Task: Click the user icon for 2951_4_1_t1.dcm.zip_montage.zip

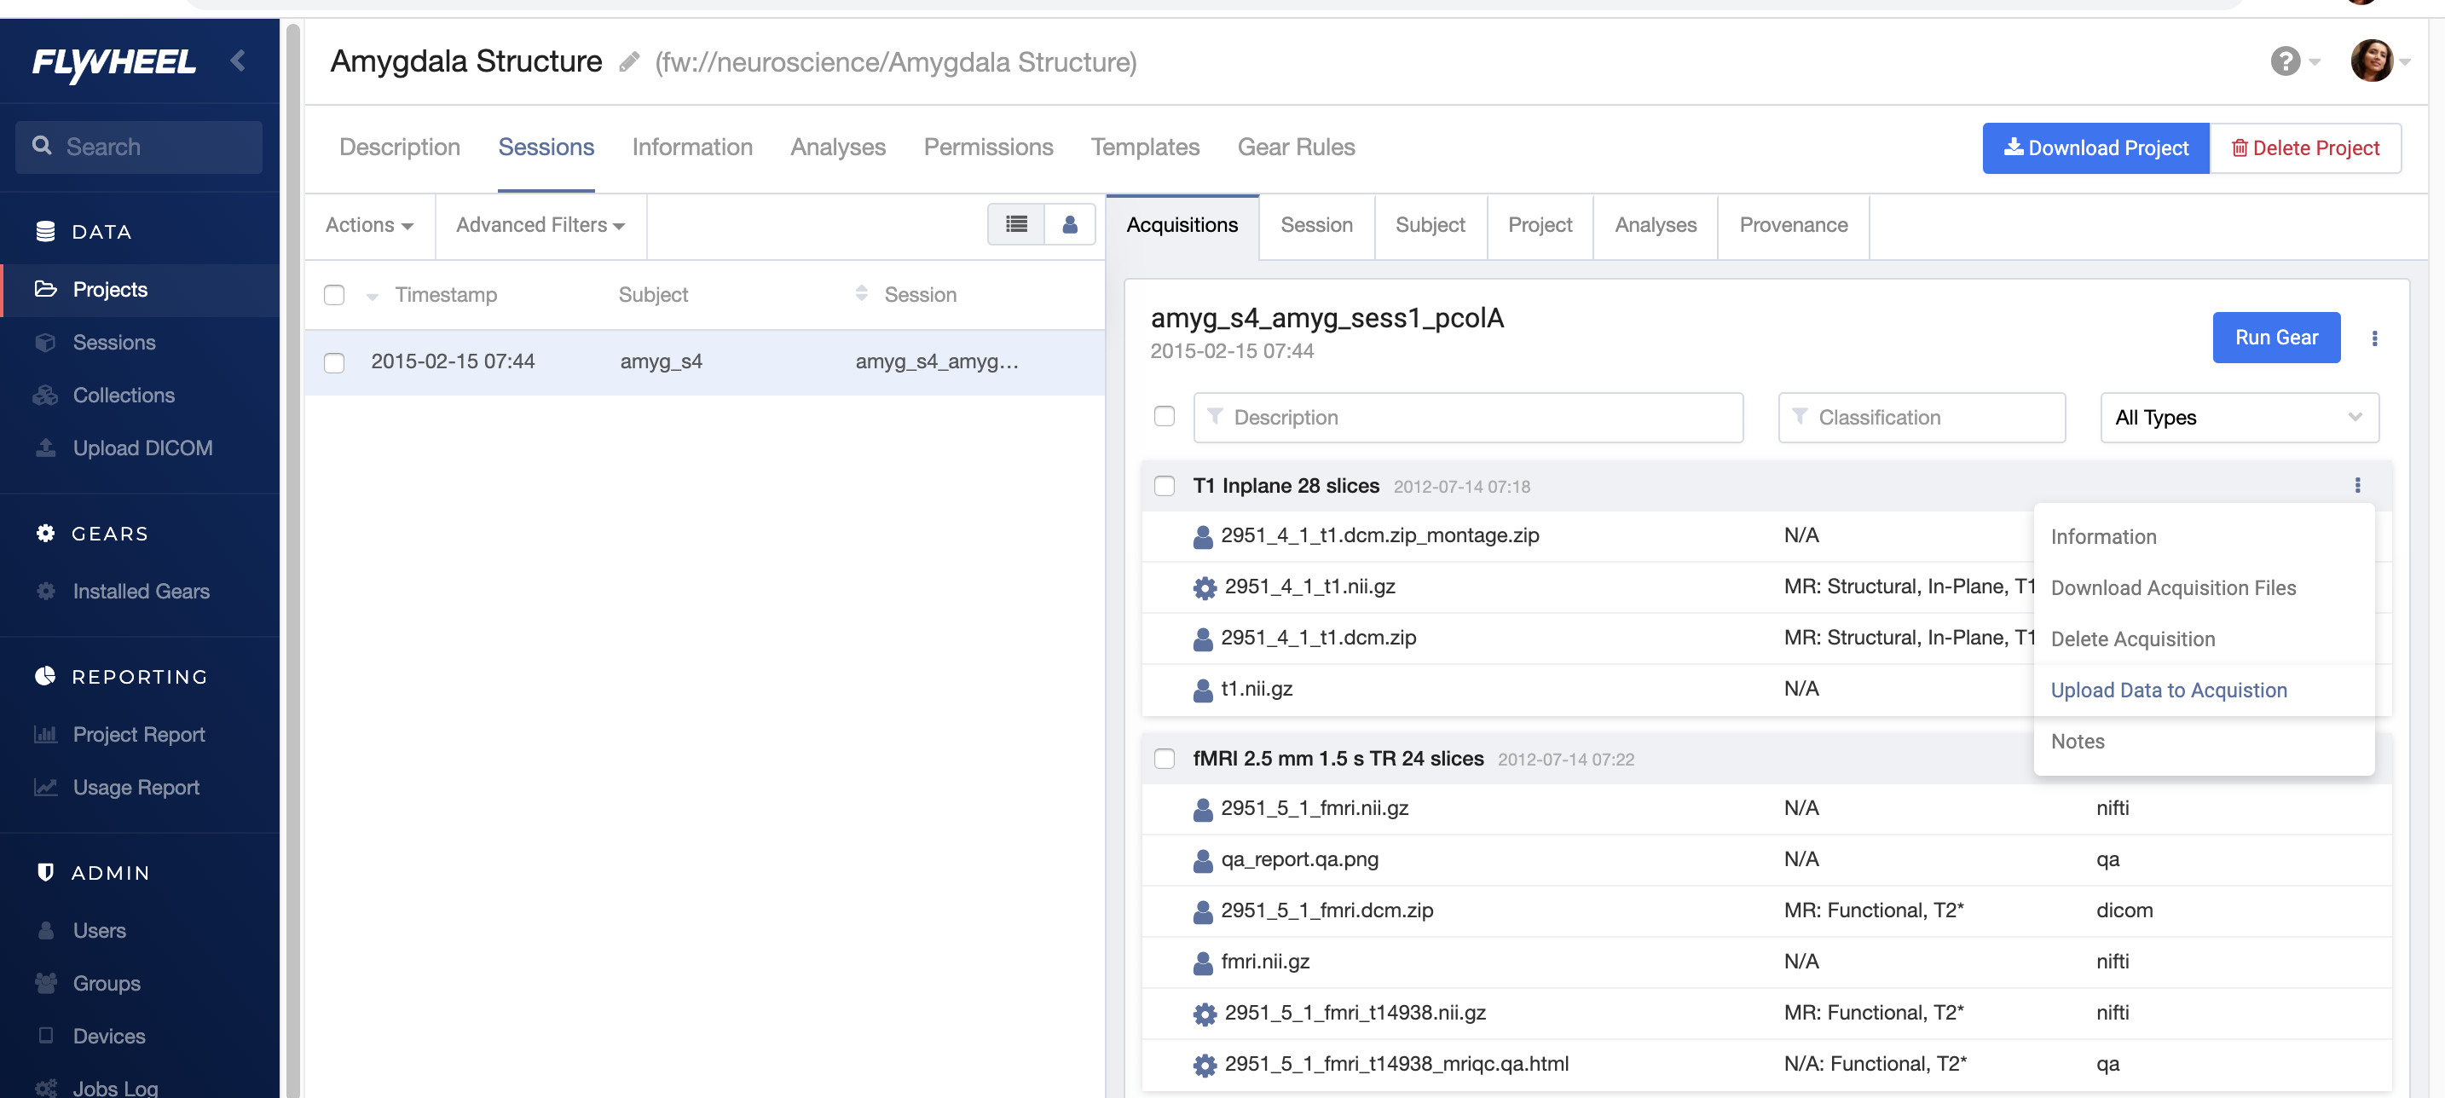Action: [1203, 537]
